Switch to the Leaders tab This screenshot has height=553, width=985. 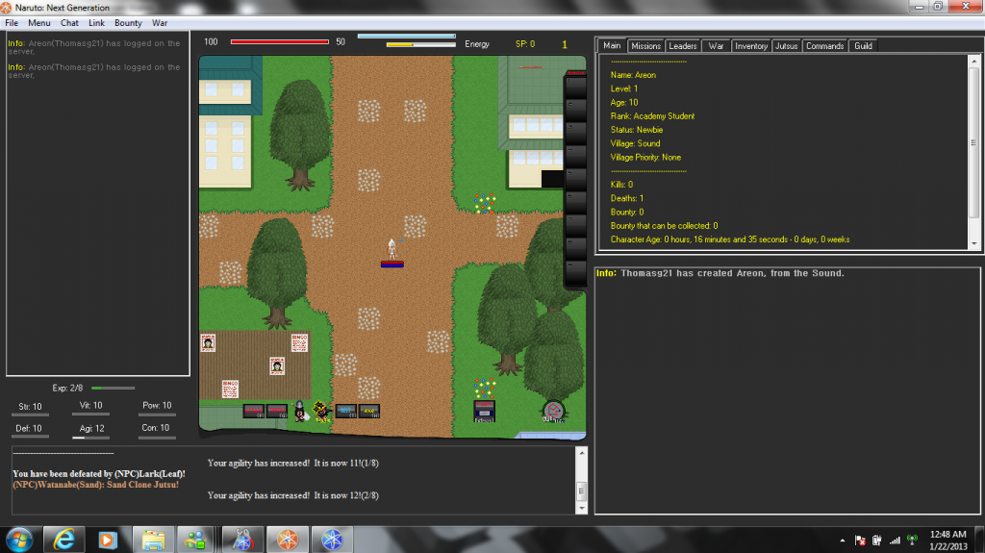coord(682,46)
